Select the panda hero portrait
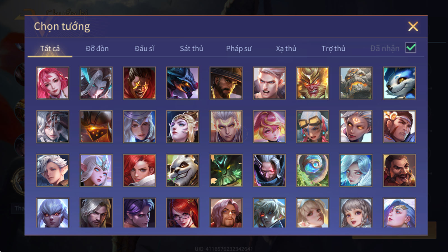This screenshot has width=448, height=252. (183, 170)
